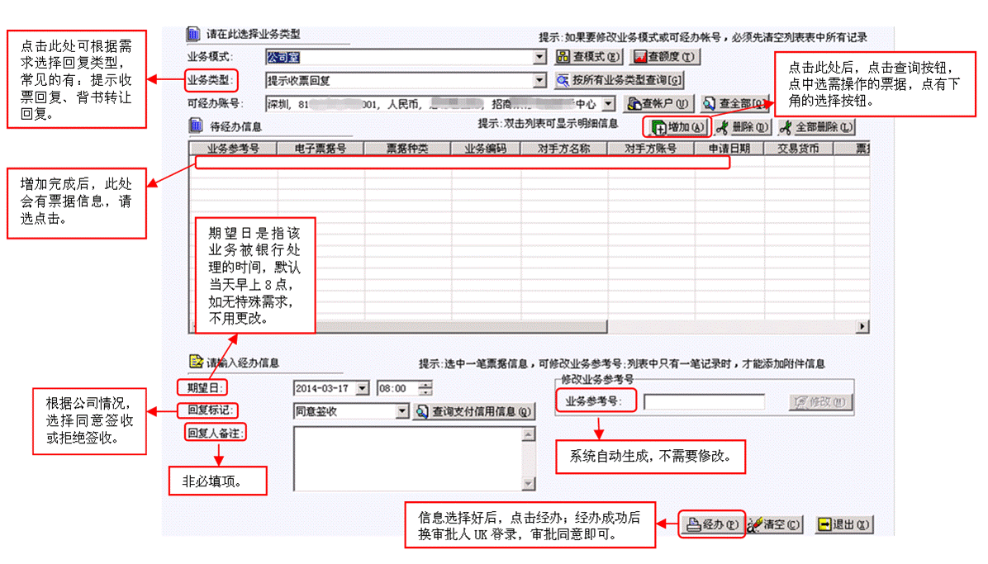This screenshot has width=988, height=564.
Task: Click the 经办 submit button
Action: click(711, 525)
